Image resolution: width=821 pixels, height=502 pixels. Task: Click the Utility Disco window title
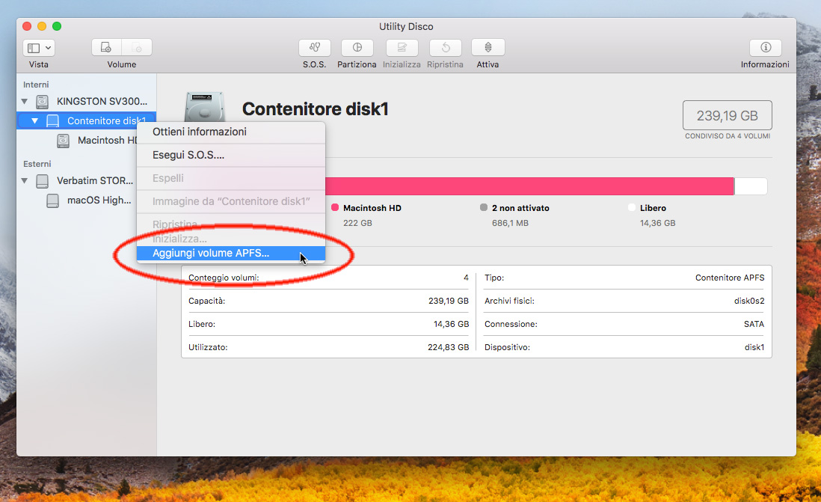pyautogui.click(x=406, y=26)
